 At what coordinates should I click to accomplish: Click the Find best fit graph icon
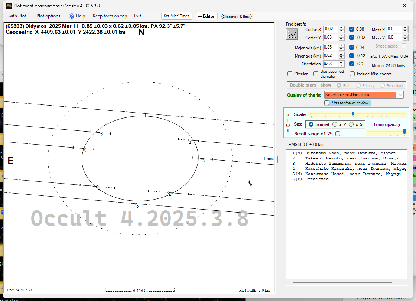point(292,34)
